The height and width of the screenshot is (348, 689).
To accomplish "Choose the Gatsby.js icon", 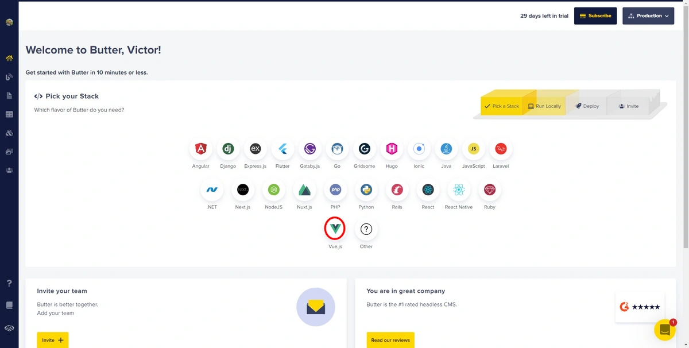I will pos(310,149).
